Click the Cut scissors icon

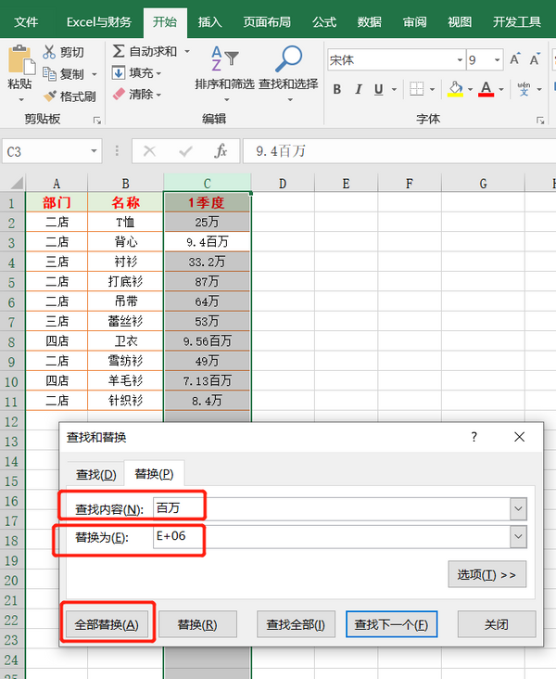click(x=49, y=52)
